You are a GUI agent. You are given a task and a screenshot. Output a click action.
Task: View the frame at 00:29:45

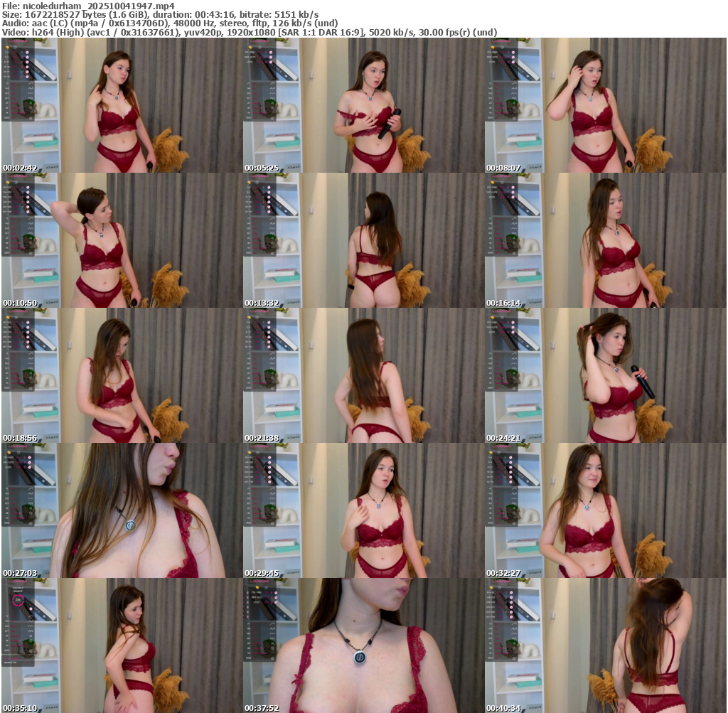(364, 510)
